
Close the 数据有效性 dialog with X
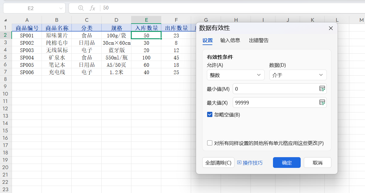click(x=331, y=28)
